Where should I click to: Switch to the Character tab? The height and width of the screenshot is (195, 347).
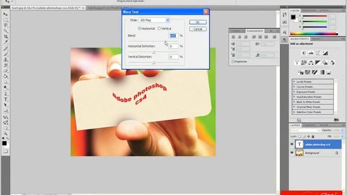coord(237,31)
